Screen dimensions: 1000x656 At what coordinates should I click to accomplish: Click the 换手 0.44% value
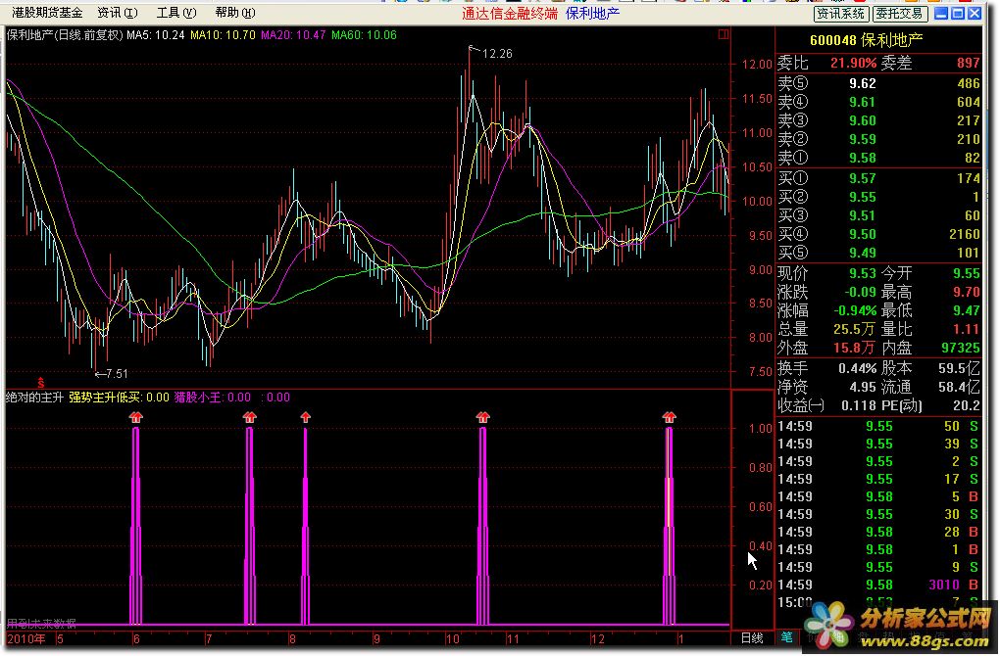[857, 368]
